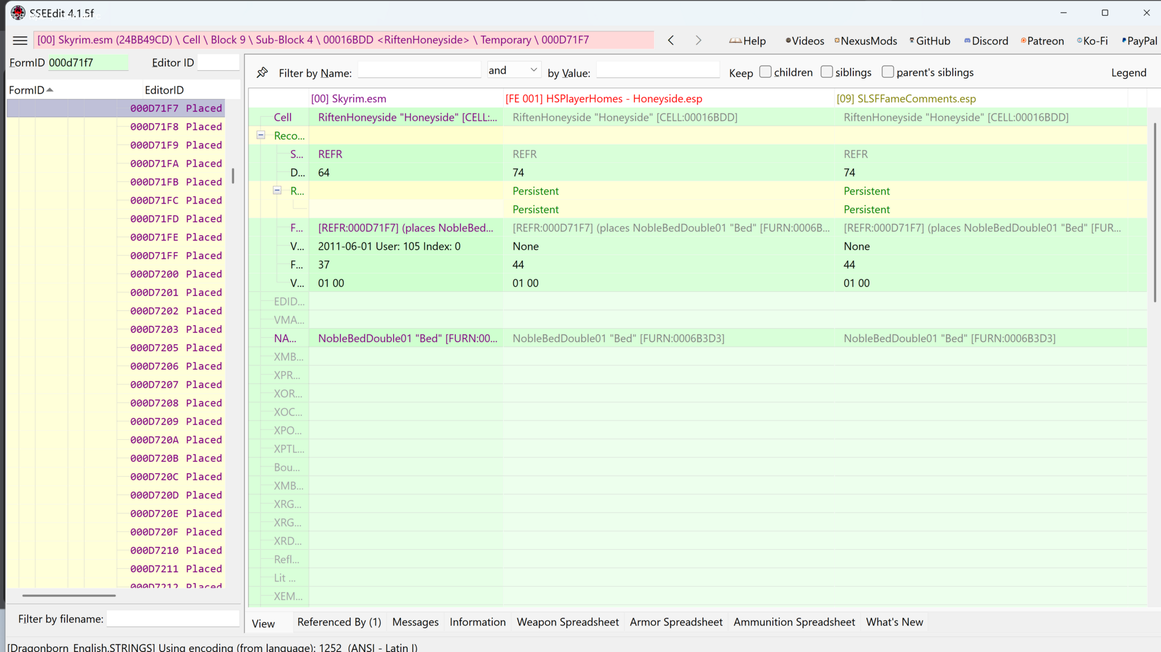Click the '2011-06-01 User: 105 Index: 0' cell

[405, 247]
